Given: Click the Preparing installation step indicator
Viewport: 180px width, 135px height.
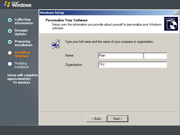Looking at the screenshot, I should (10, 42).
